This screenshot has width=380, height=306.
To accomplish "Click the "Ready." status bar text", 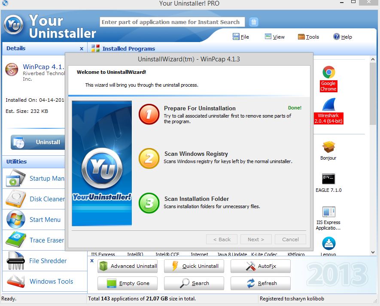I will tap(9, 298).
